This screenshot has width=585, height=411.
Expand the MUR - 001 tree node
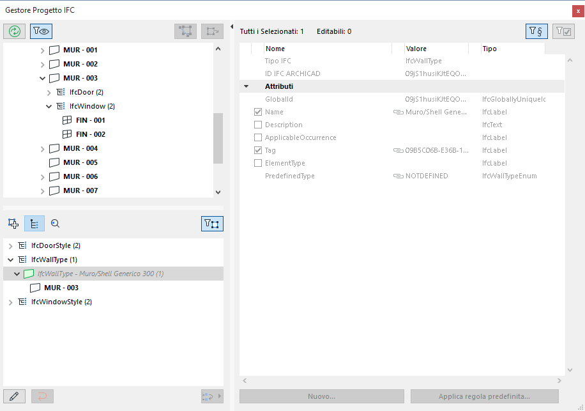coord(43,50)
